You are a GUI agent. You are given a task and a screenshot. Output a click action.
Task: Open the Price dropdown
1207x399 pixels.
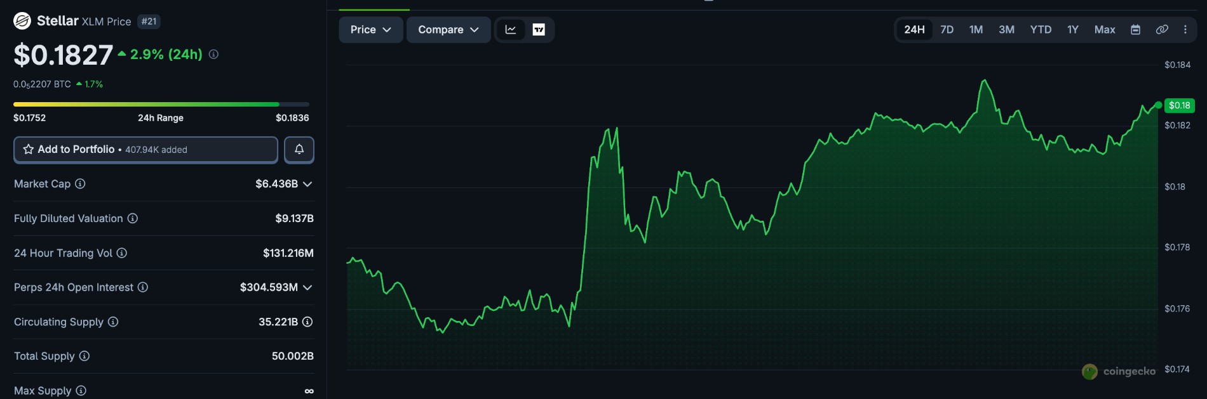click(371, 30)
